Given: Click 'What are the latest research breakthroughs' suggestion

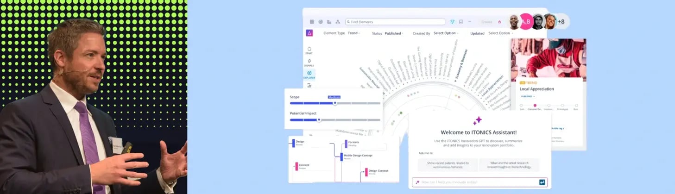Looking at the screenshot, I should [x=509, y=165].
